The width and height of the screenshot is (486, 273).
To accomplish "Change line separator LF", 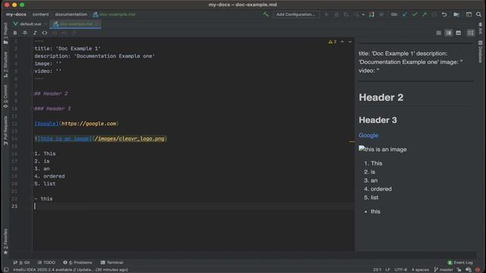I will 388,270.
